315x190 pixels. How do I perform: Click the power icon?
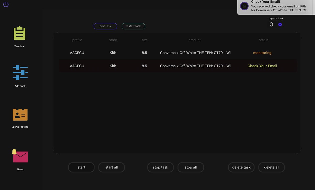click(6, 4)
